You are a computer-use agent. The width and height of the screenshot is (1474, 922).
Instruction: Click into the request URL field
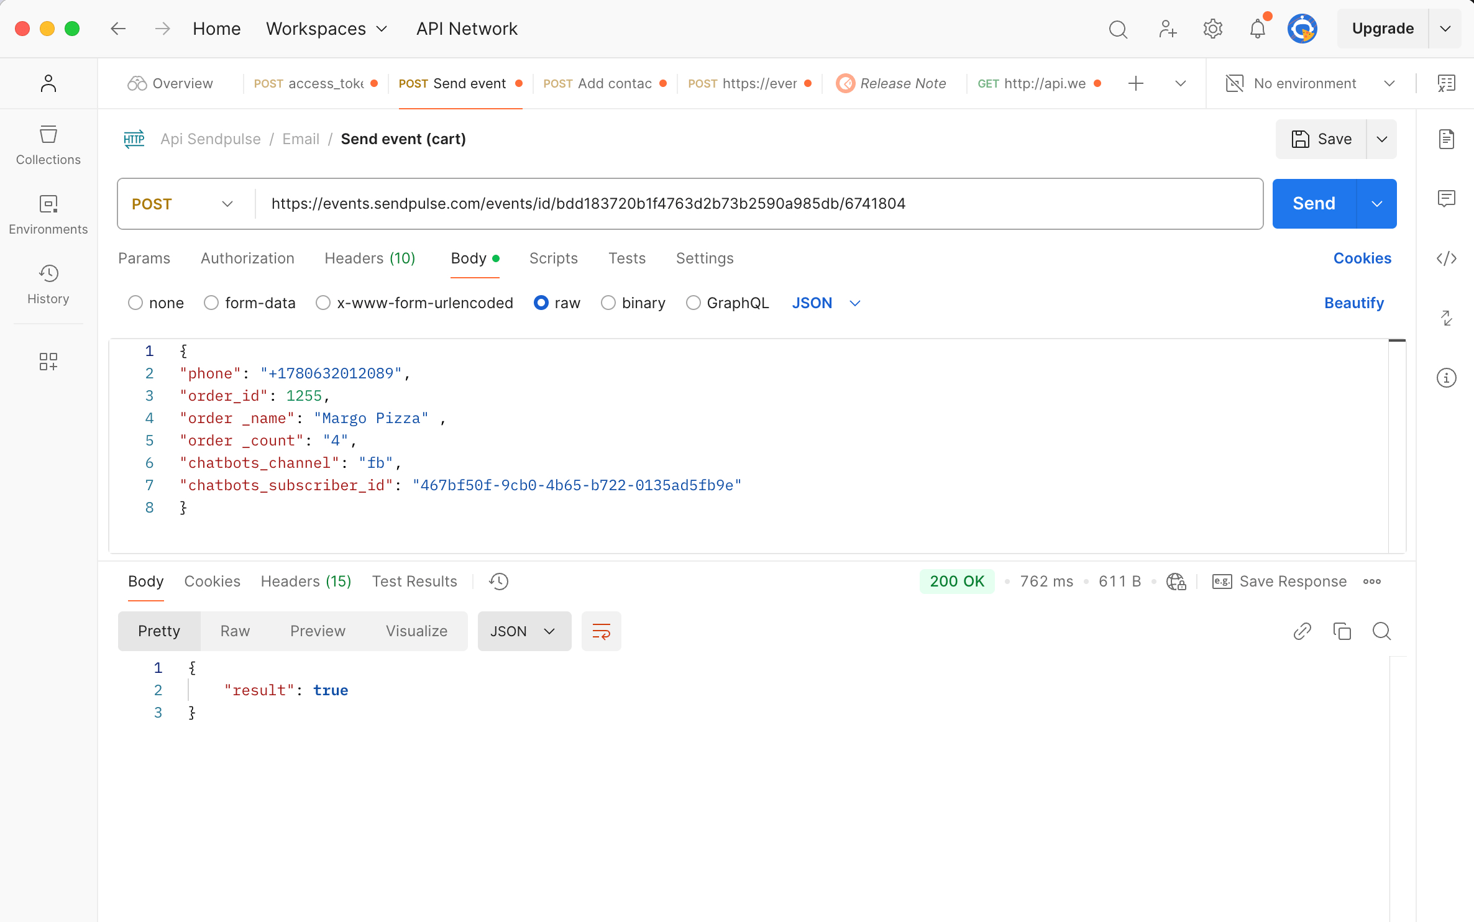point(746,204)
